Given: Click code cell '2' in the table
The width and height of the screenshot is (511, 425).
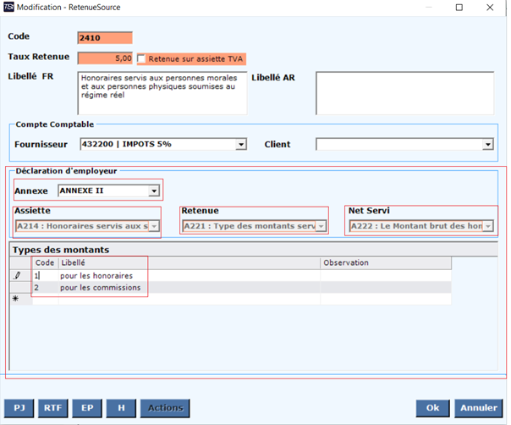Looking at the screenshot, I should (x=46, y=288).
